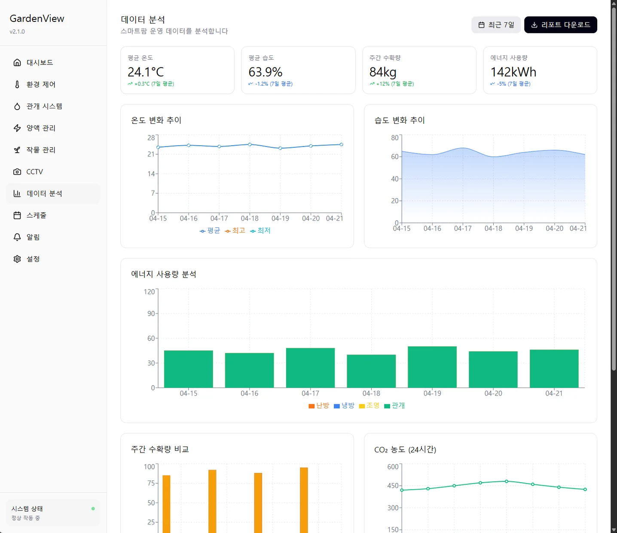
Task: Click the scrollbar down arrow
Action: point(614,530)
